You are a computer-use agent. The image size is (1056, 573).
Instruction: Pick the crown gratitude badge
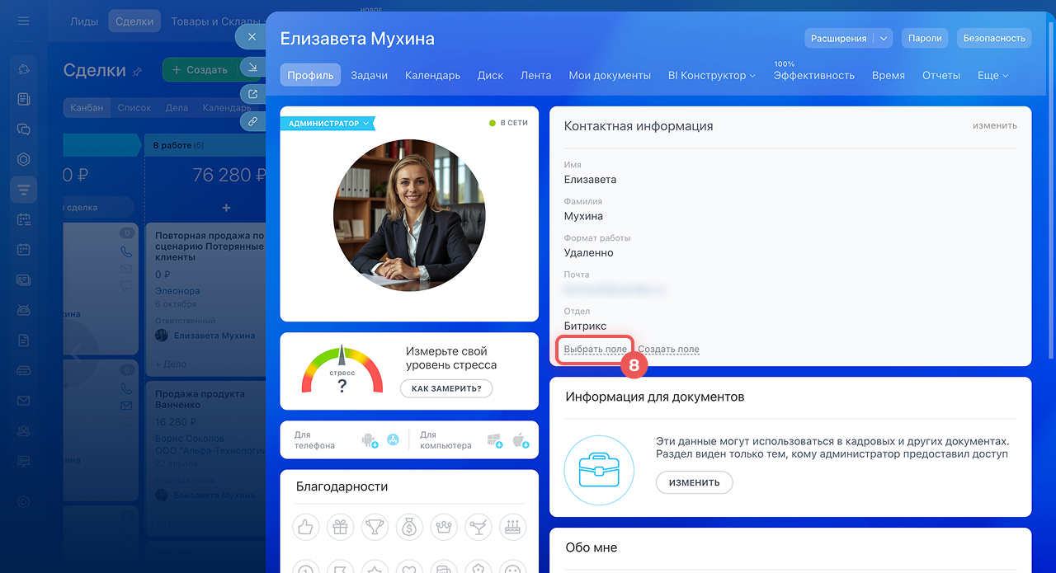pyautogui.click(x=444, y=527)
